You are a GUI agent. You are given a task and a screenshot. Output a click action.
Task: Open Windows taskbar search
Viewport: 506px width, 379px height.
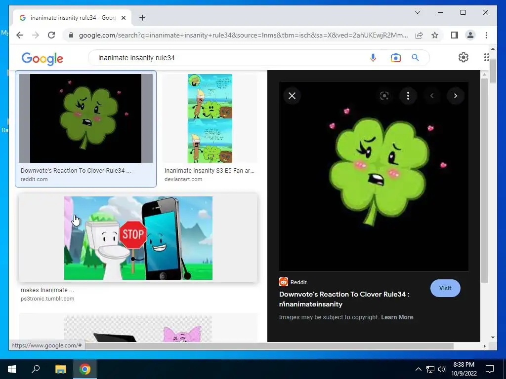coord(36,369)
